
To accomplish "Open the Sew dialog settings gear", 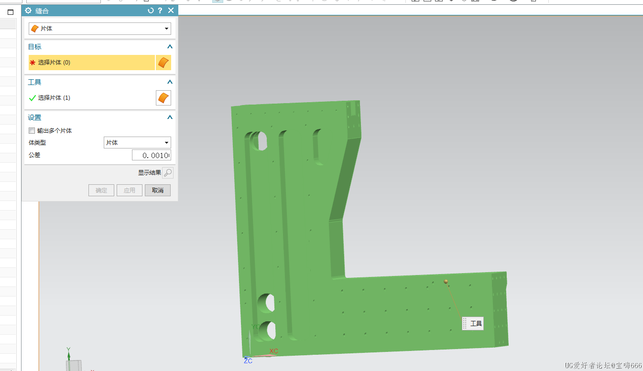I will pyautogui.click(x=28, y=11).
